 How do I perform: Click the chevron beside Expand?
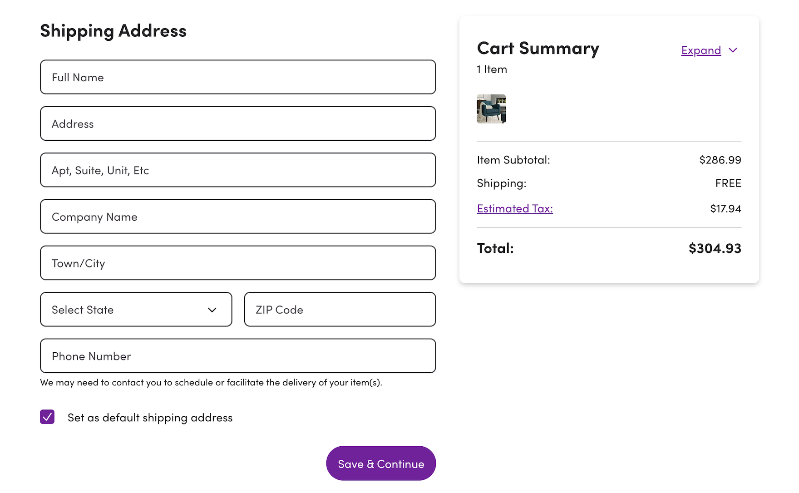733,50
